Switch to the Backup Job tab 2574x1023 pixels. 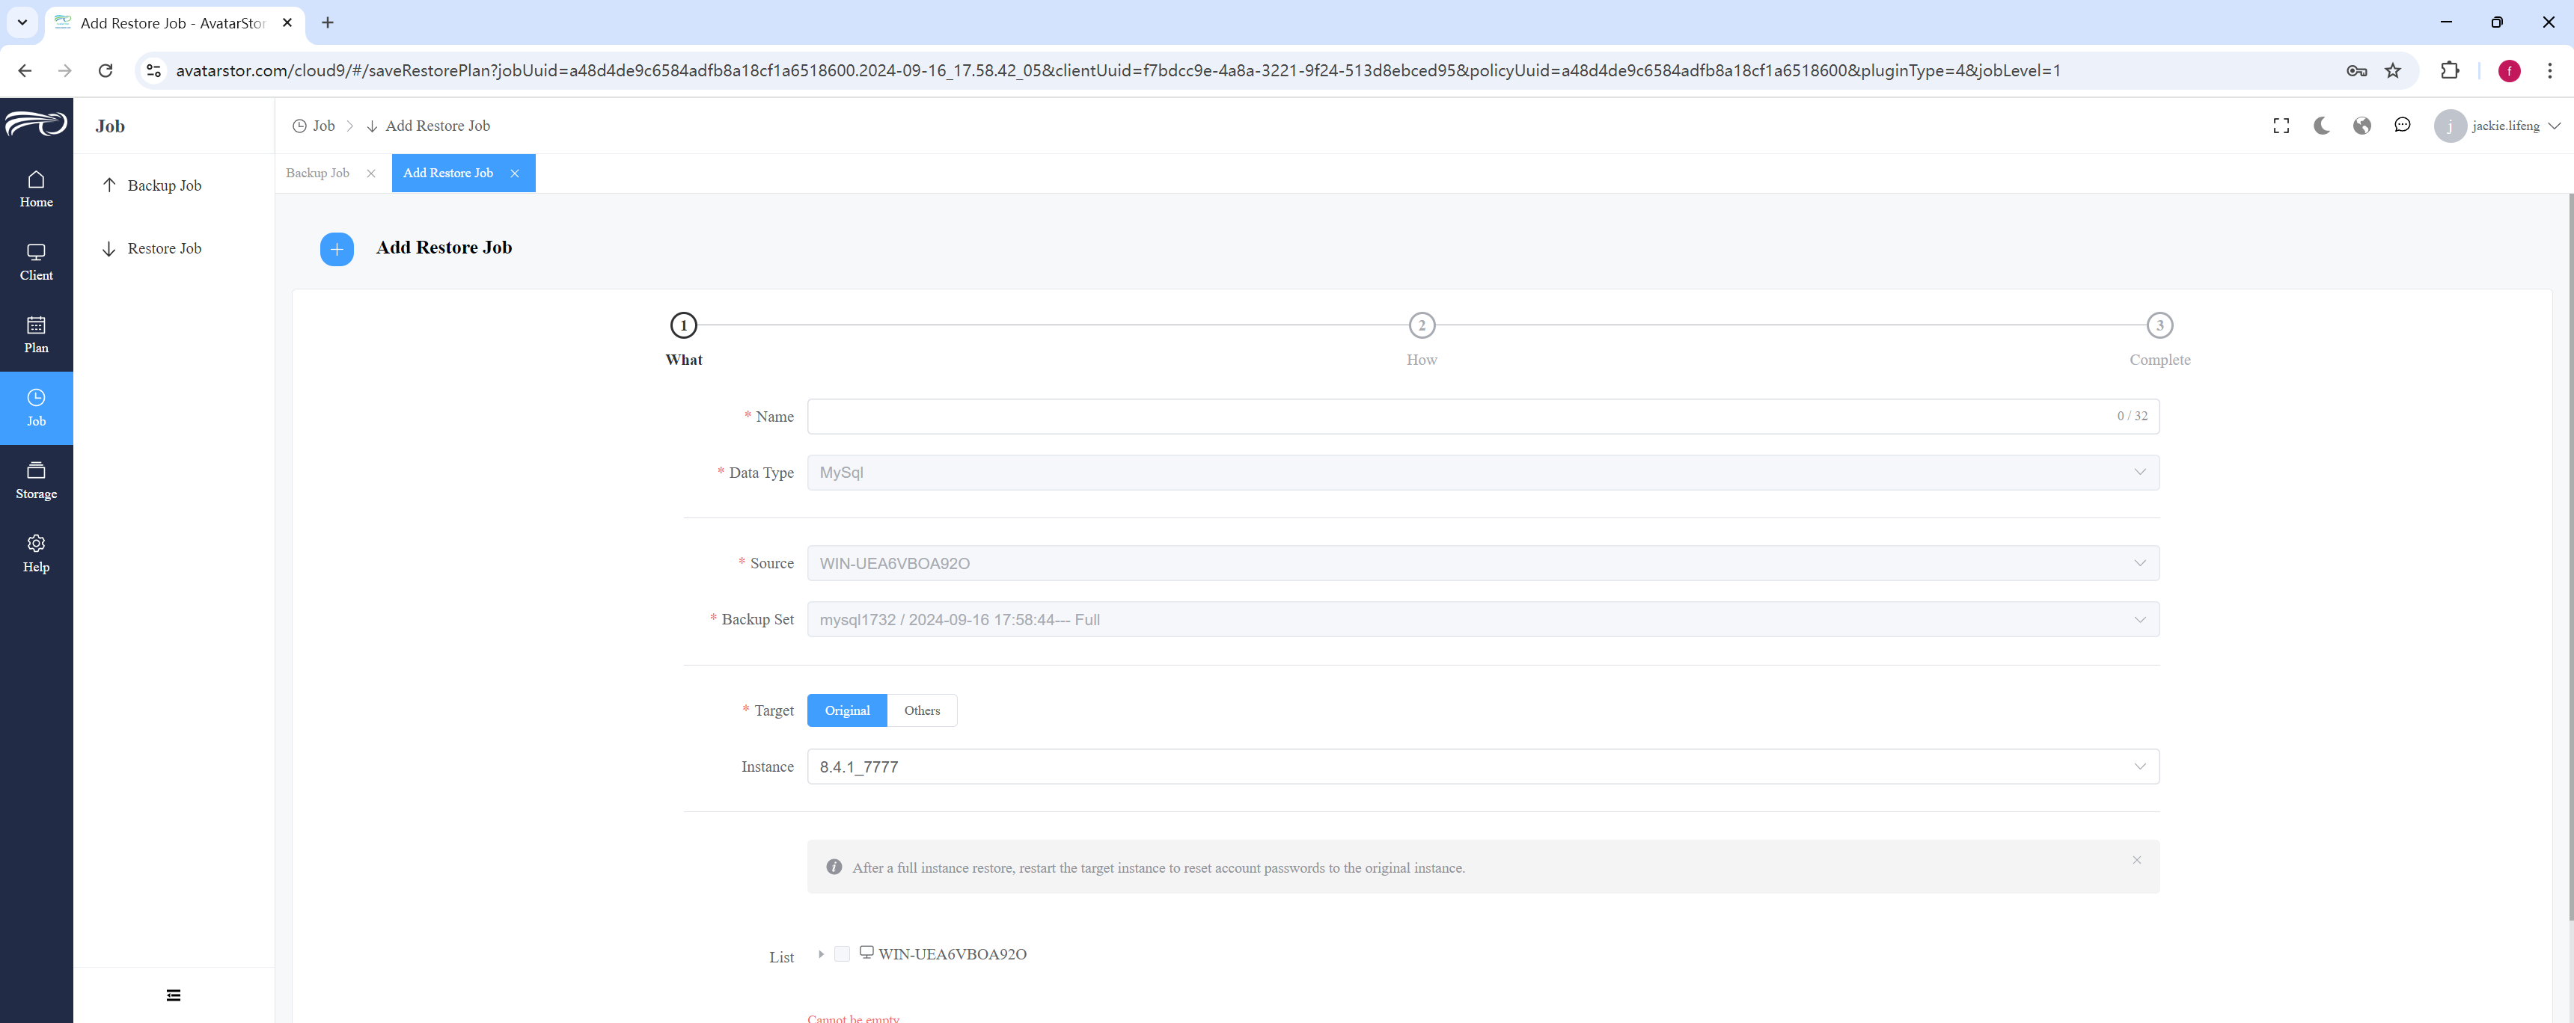318,173
